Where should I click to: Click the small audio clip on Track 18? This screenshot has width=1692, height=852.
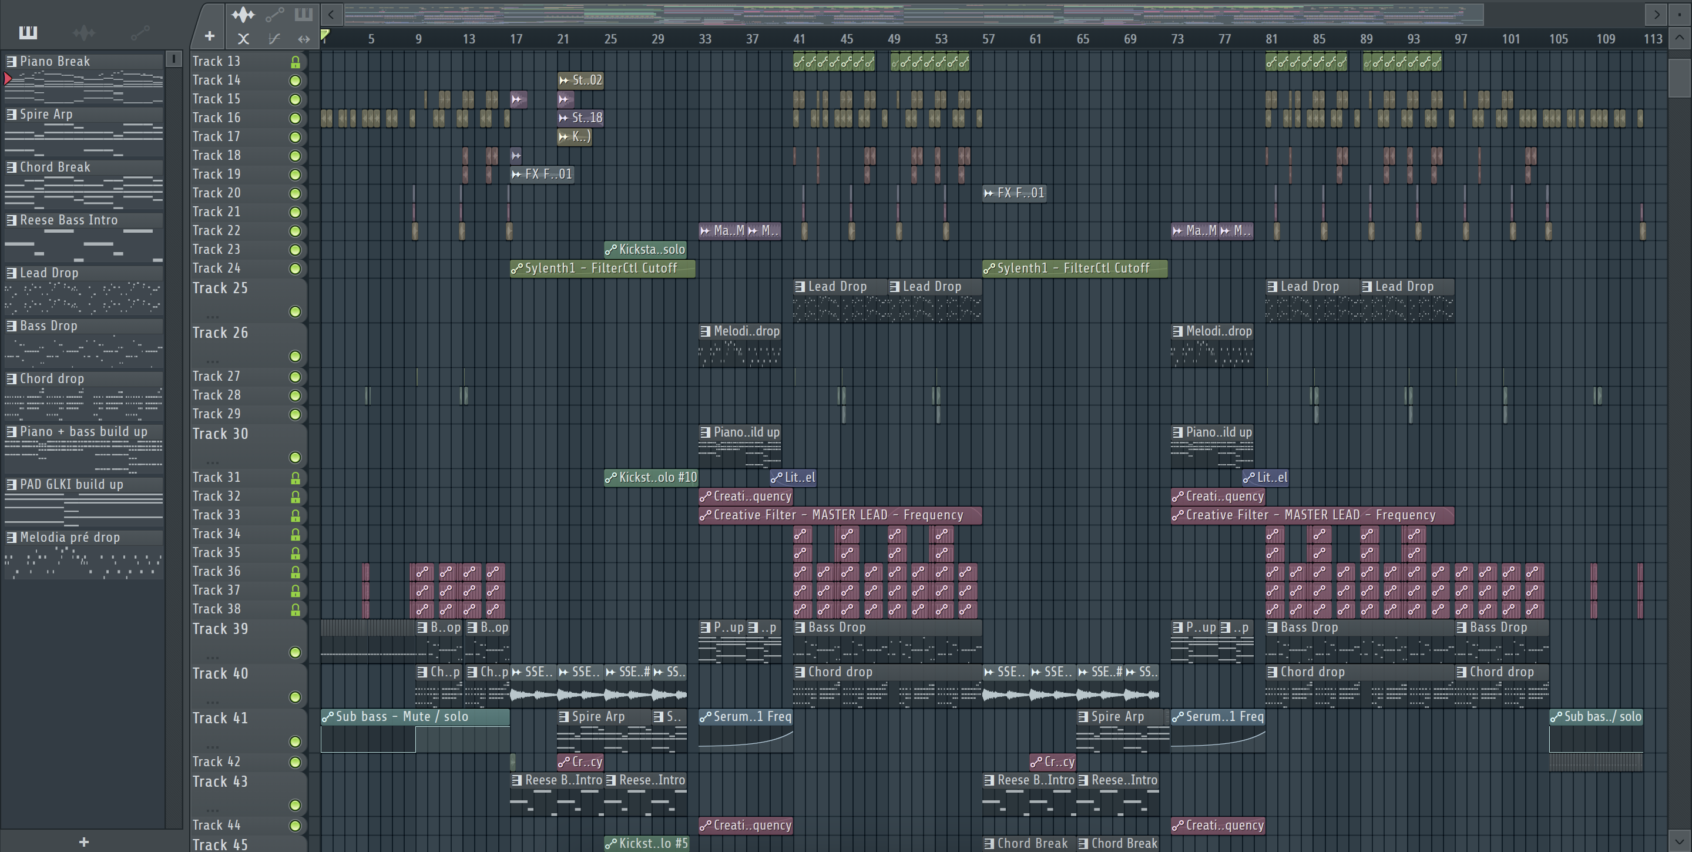tap(517, 156)
